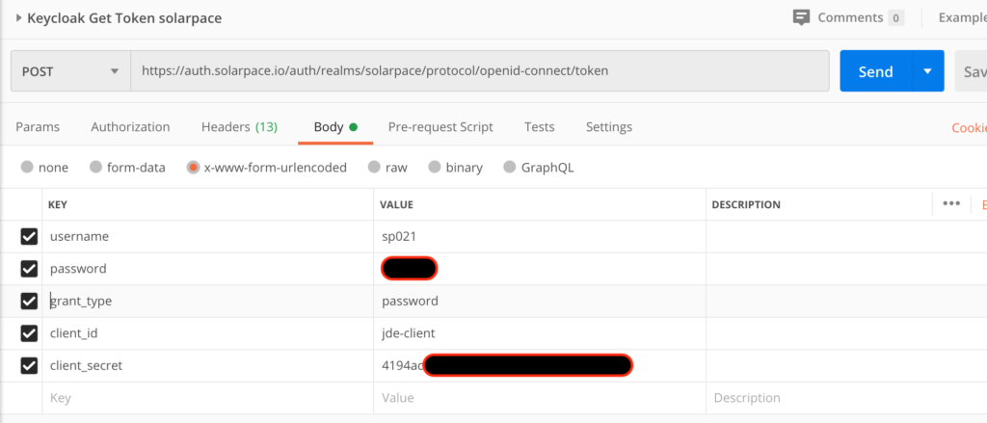Switch to the Tests tab
Screen dimensions: 987x423
(x=540, y=127)
